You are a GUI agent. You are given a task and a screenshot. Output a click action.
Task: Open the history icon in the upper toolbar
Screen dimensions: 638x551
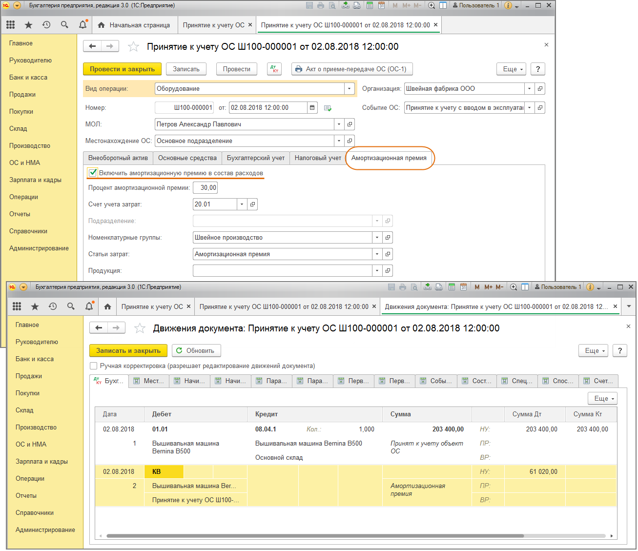[46, 25]
